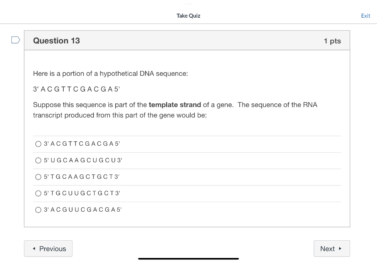Click the Take Quiz heading
377x262 pixels.
coord(188,16)
